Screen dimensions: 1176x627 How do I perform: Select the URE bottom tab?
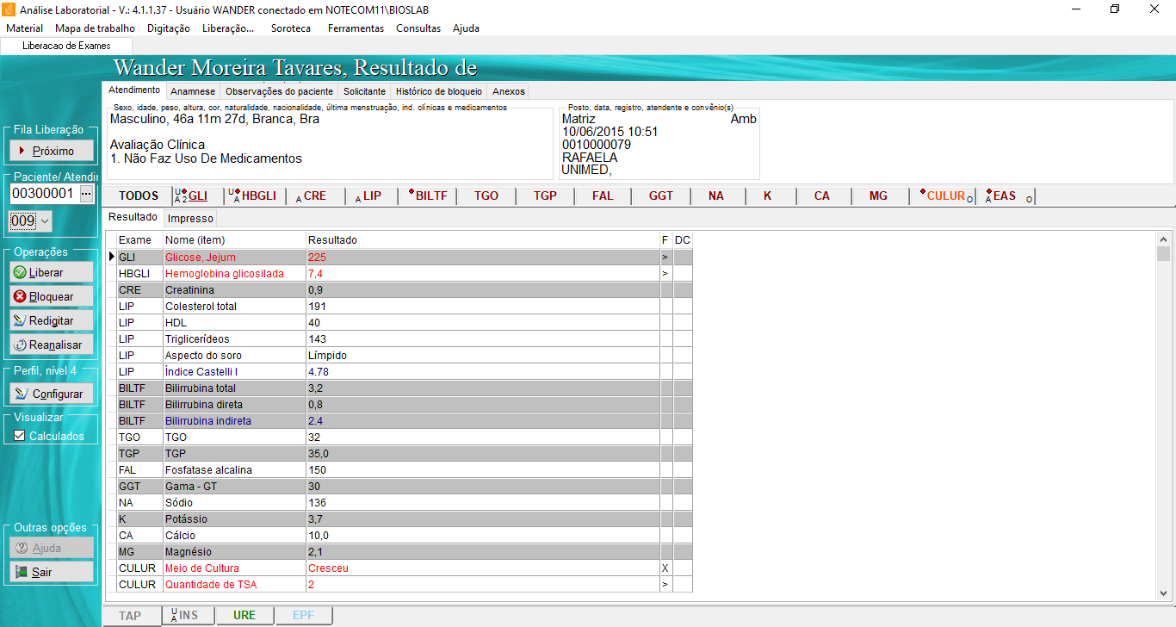[244, 616]
